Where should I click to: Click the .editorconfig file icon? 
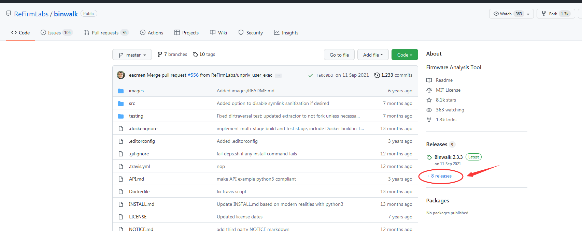(121, 141)
